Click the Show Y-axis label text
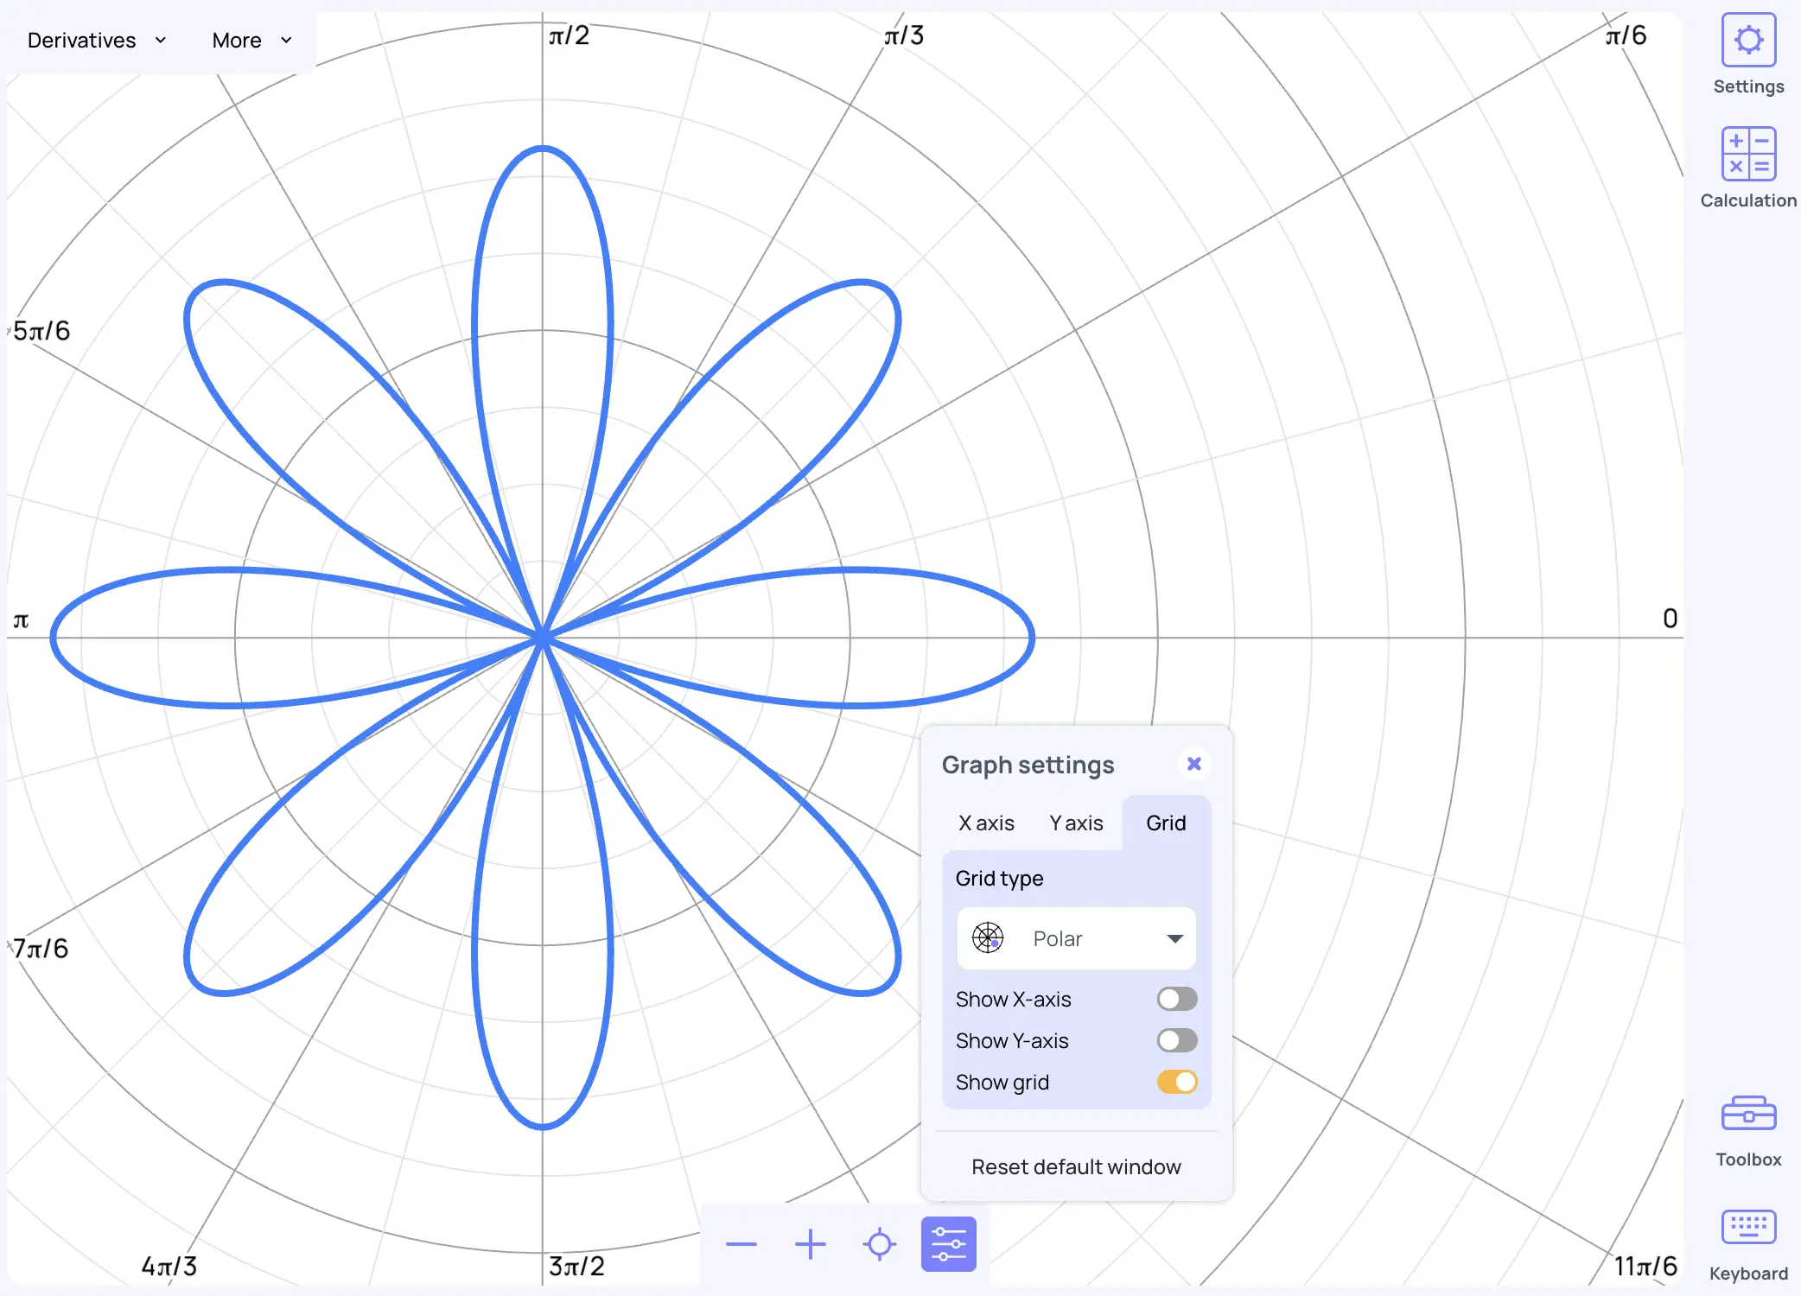Viewport: 1801px width, 1296px height. tap(1013, 1041)
